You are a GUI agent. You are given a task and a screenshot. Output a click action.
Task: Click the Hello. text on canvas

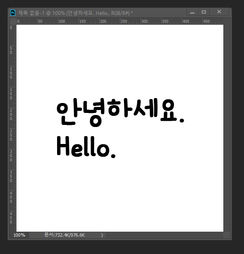pyautogui.click(x=86, y=147)
